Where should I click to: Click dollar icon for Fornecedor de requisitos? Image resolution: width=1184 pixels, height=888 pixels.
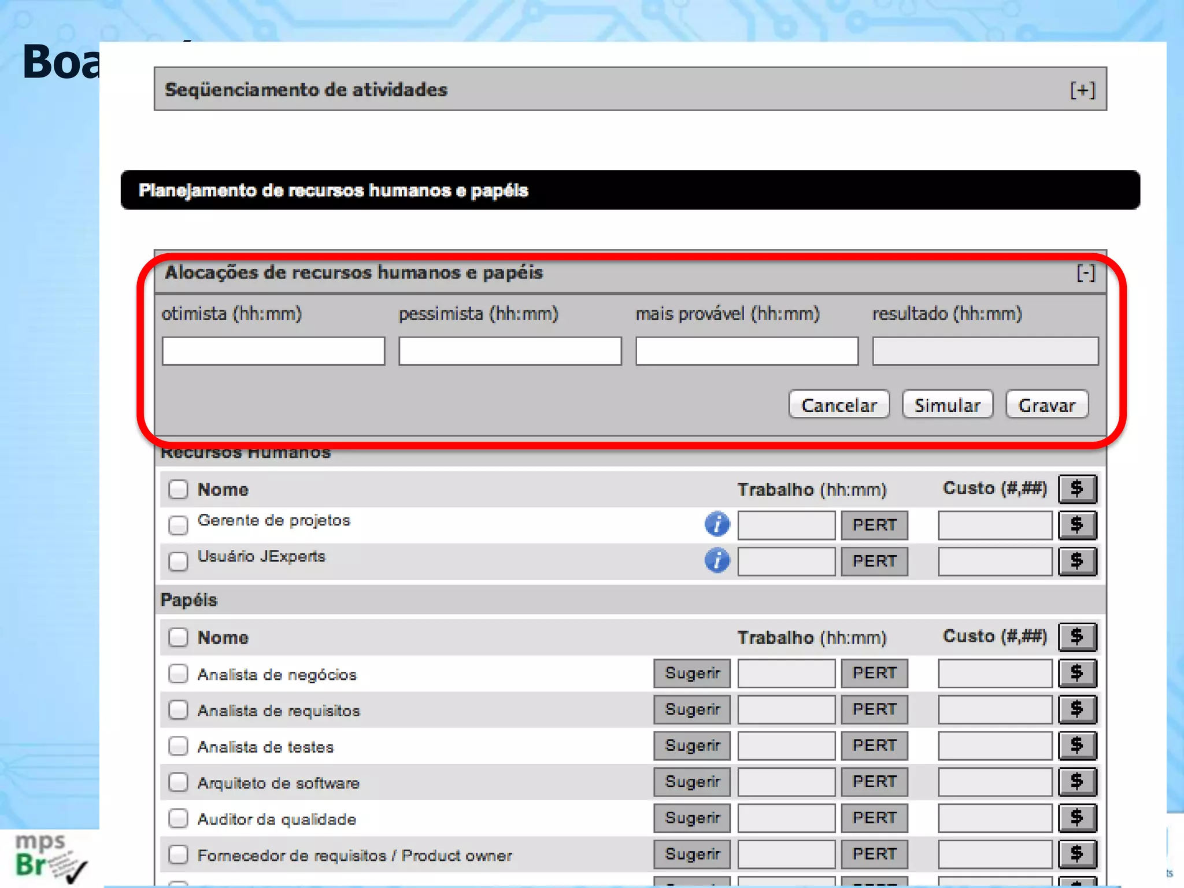point(1078,854)
